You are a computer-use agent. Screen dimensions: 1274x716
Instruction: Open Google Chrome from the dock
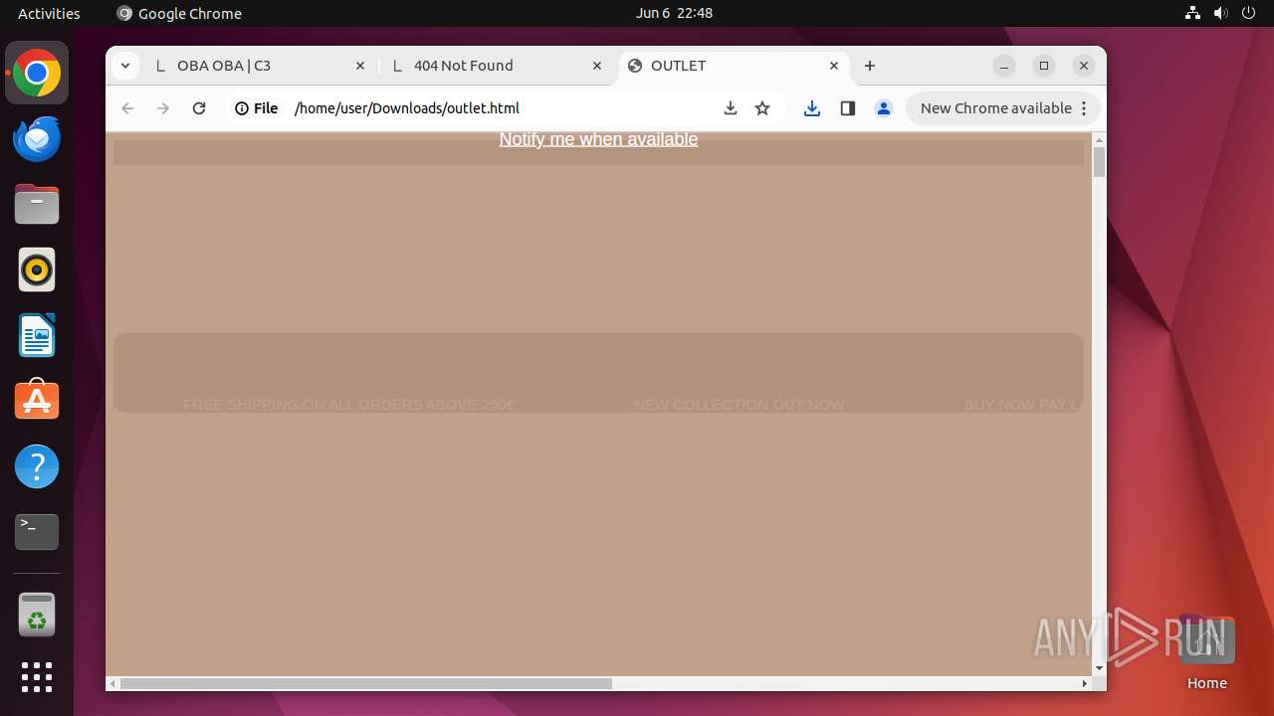[37, 73]
